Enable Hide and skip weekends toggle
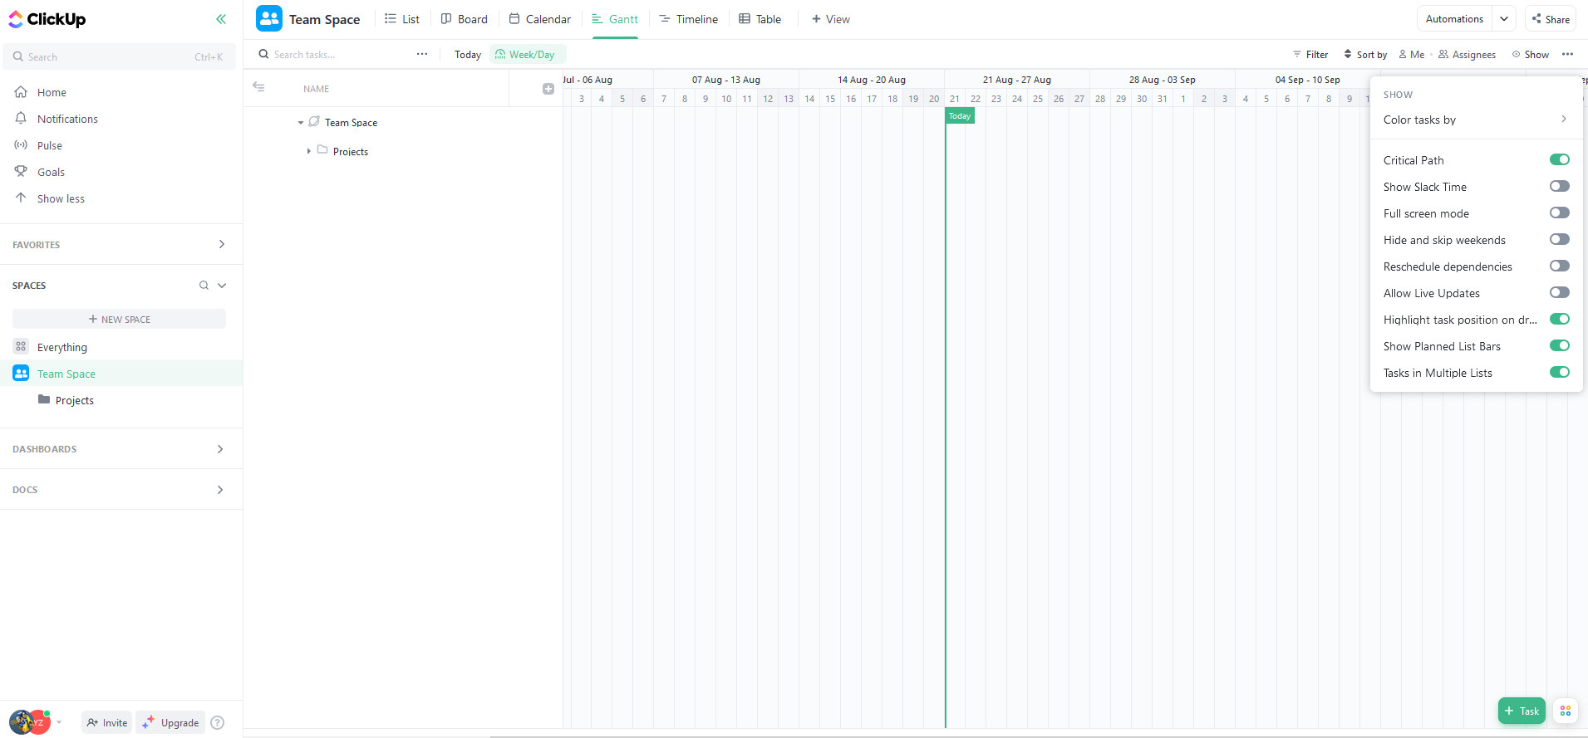1588x738 pixels. pos(1559,239)
